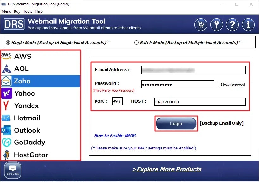The height and width of the screenshot is (182, 259).
Task: Open the key activation icon
Action: [x=217, y=25]
